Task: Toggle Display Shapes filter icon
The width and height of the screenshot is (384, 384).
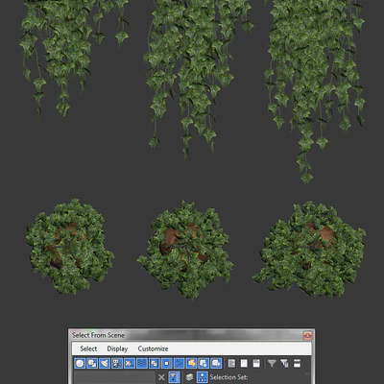Action: (92, 363)
